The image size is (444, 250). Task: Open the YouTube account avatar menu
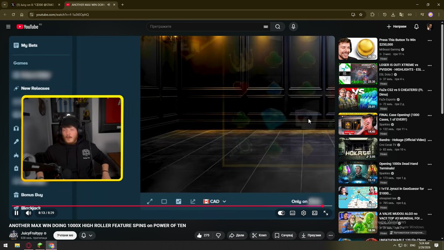(x=430, y=27)
